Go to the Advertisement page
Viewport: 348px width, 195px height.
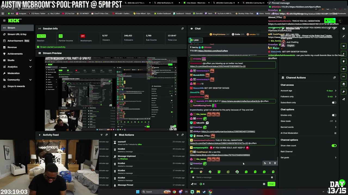point(17,41)
